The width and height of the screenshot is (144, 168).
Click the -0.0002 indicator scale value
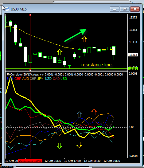[x=133, y=156]
